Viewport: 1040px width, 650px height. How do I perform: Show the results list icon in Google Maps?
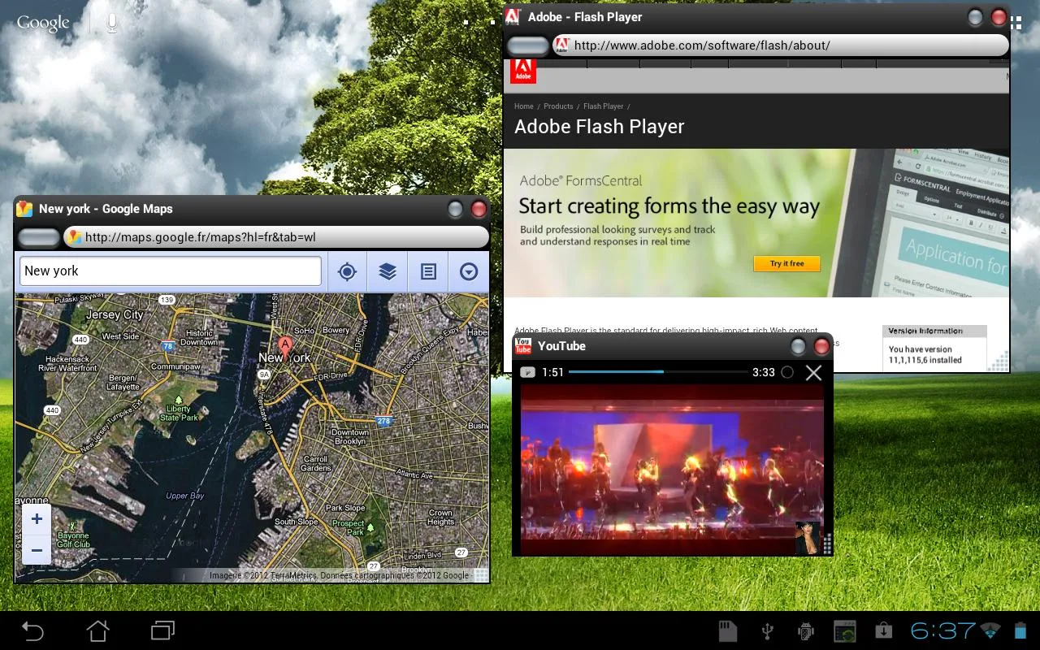click(428, 271)
